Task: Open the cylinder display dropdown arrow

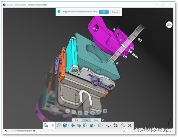Action: 103,126
